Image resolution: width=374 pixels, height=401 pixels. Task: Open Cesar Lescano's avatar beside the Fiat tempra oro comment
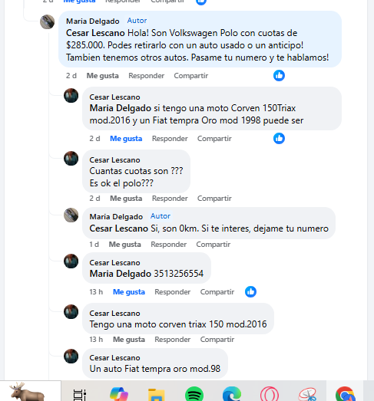coord(71,356)
